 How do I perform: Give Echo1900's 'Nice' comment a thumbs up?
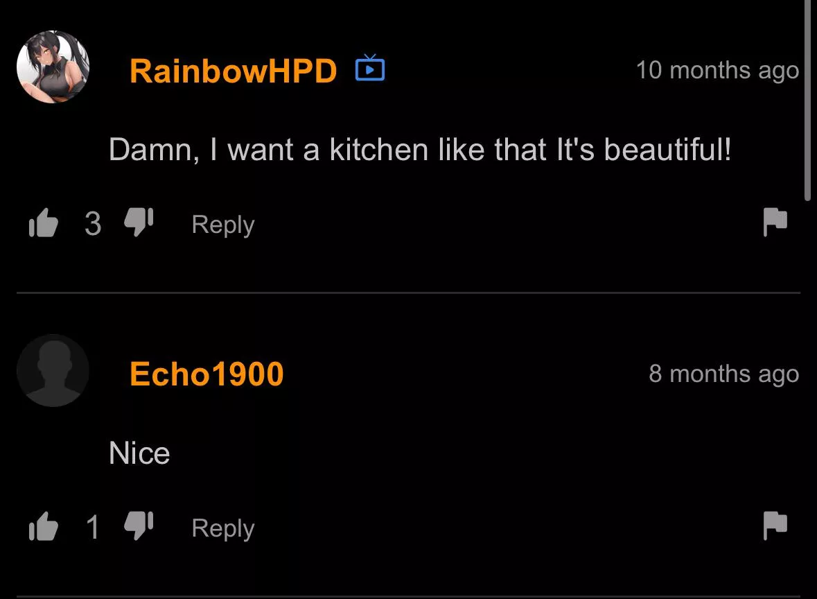pyautogui.click(x=43, y=526)
